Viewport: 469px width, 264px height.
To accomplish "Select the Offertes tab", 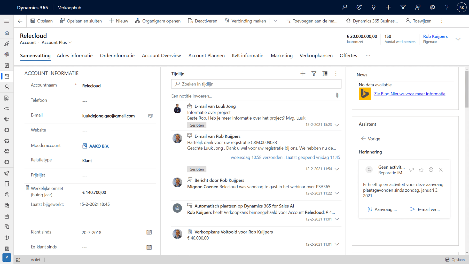I will tap(348, 56).
